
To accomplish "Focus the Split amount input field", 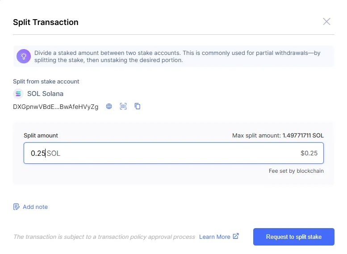I will coord(174,153).
